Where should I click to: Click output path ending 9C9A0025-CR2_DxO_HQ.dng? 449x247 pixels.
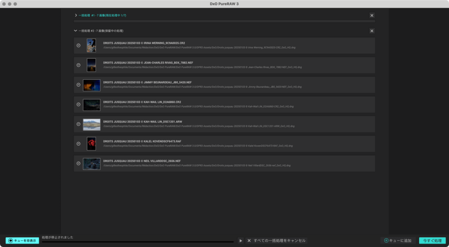(x=200, y=47)
